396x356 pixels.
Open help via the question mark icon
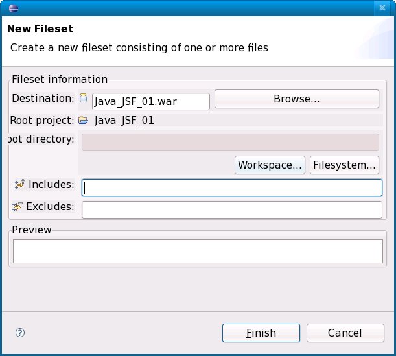19,333
